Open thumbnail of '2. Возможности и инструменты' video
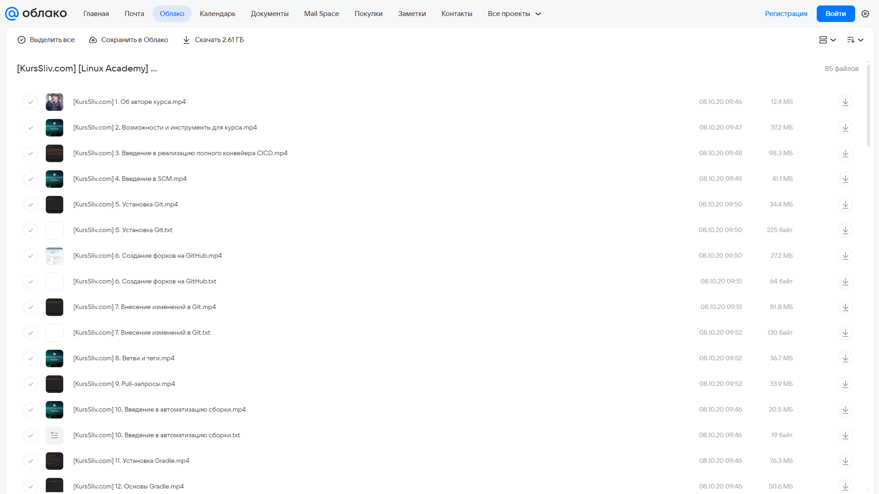Image resolution: width=879 pixels, height=494 pixels. tap(55, 128)
